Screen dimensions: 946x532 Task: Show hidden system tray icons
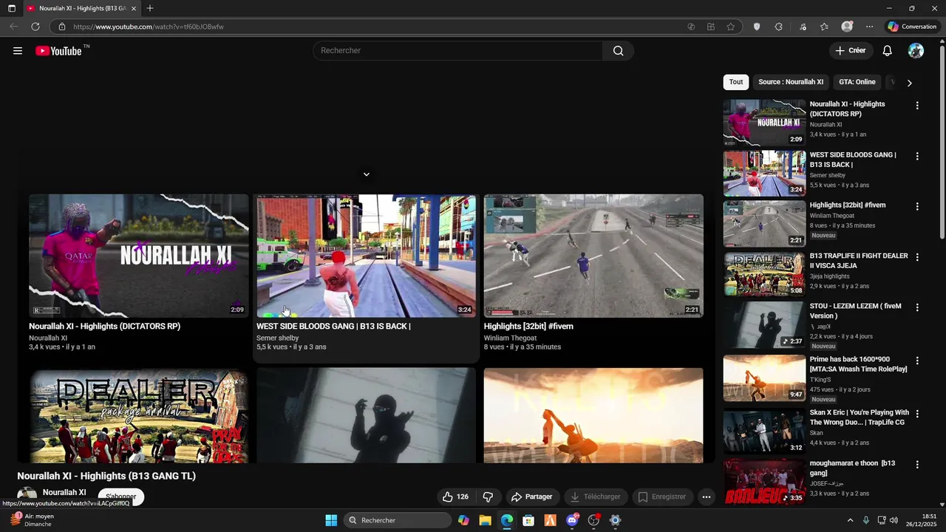[850, 520]
